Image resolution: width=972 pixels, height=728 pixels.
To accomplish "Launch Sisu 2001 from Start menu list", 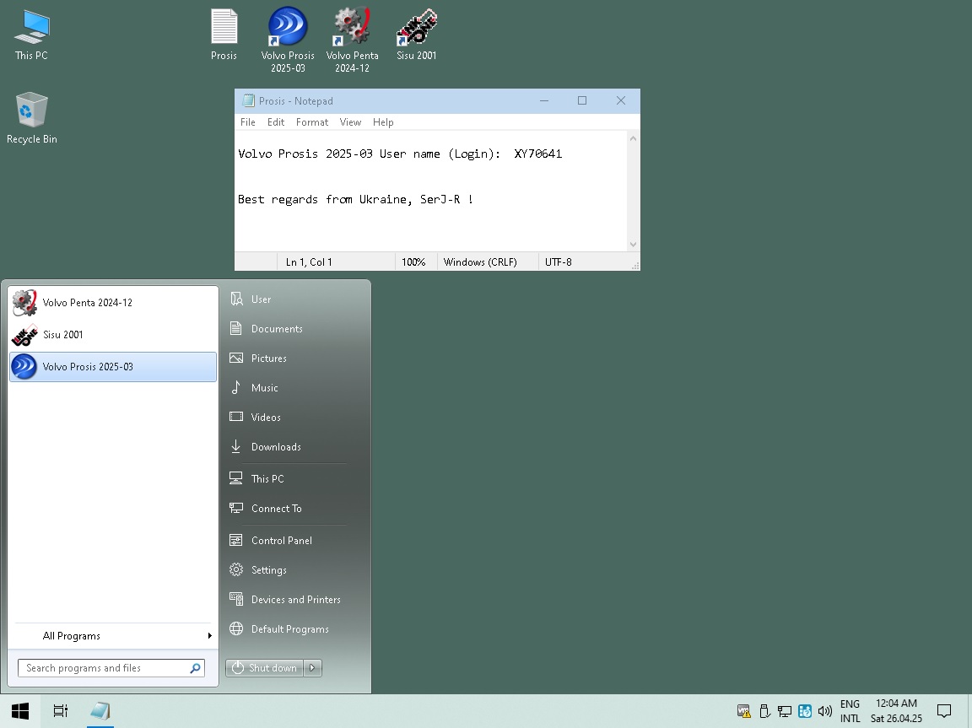I will coord(113,335).
